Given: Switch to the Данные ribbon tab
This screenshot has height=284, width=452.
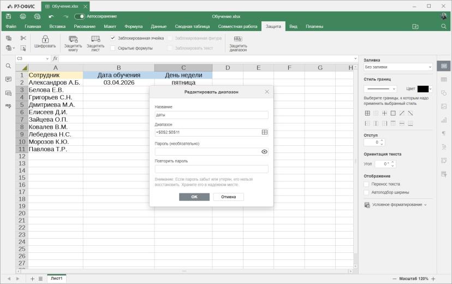Looking at the screenshot, I should (x=158, y=26).
